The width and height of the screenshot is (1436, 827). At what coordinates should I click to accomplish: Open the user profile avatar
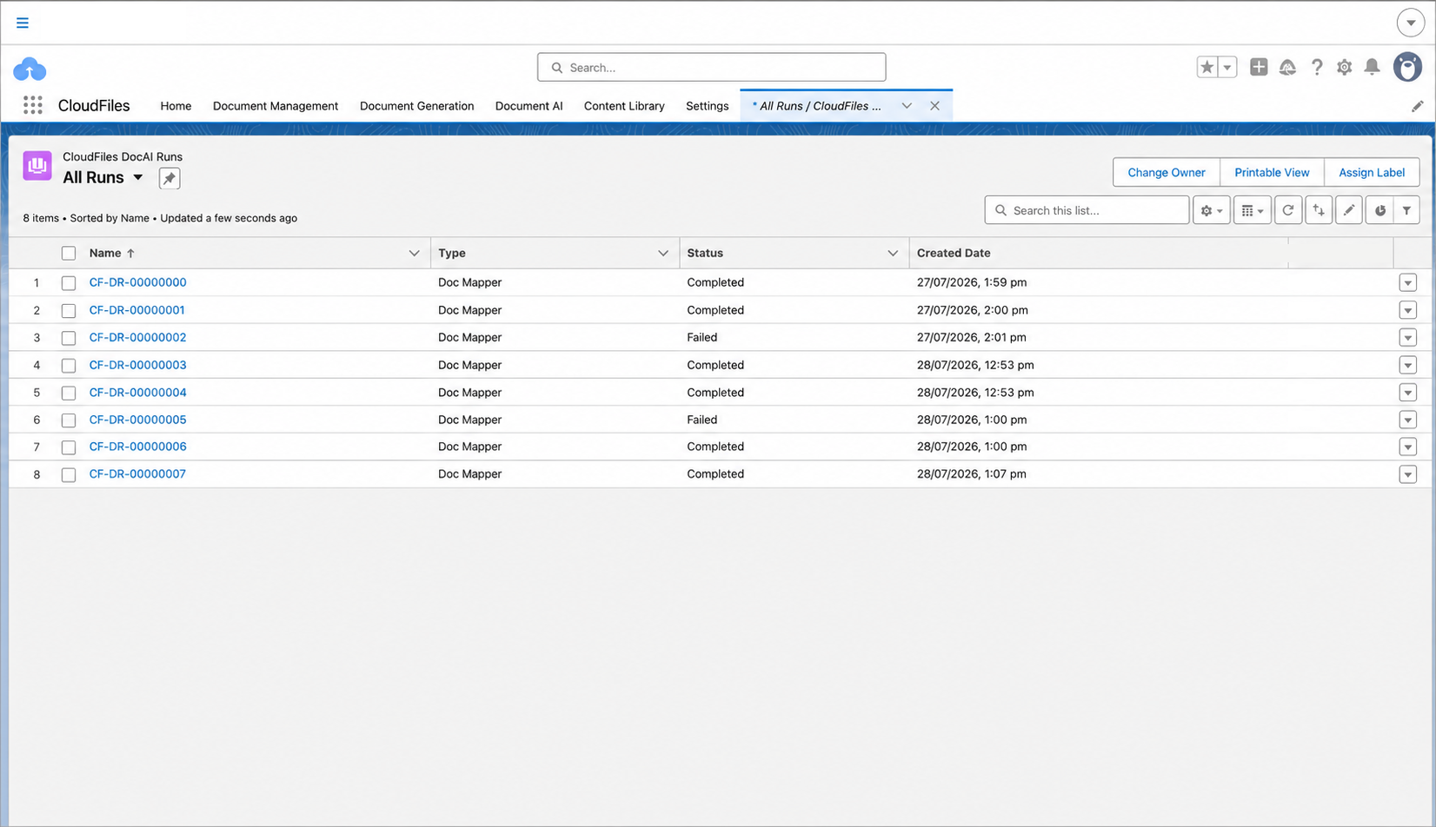tap(1407, 67)
